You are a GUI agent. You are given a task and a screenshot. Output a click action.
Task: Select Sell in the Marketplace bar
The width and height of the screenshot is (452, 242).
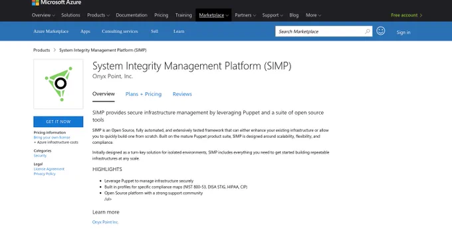[154, 31]
